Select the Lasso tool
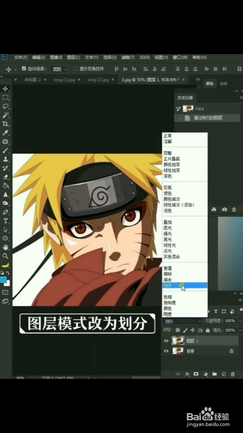243x433 pixels. point(5,106)
